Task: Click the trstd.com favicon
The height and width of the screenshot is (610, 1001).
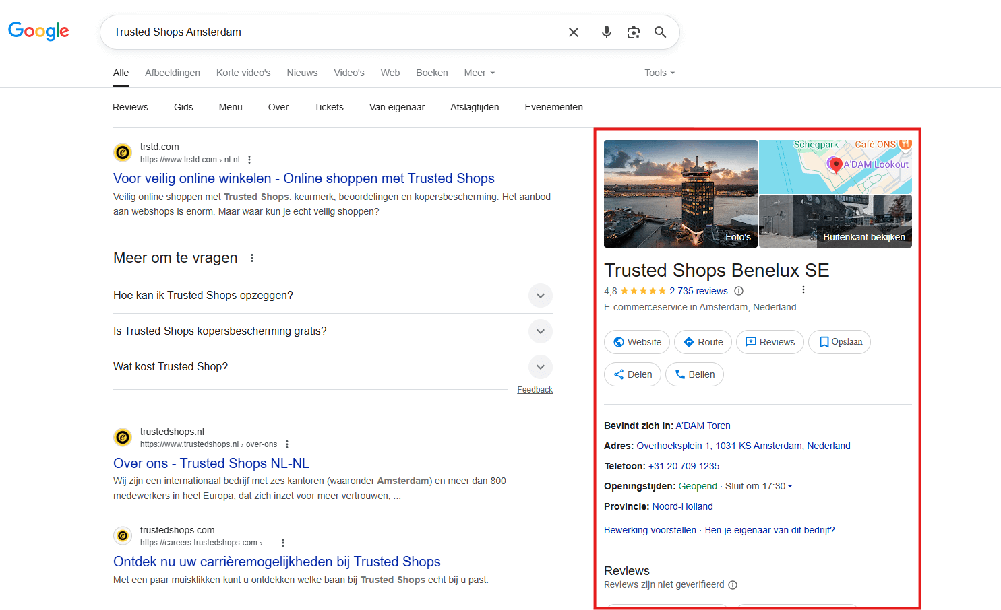Action: tap(123, 153)
